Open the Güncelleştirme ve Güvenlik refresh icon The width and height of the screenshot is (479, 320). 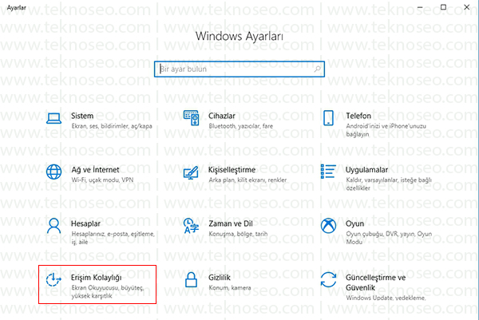(328, 279)
